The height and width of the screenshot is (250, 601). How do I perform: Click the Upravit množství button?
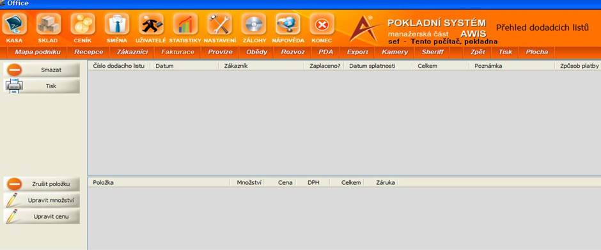tap(42, 200)
